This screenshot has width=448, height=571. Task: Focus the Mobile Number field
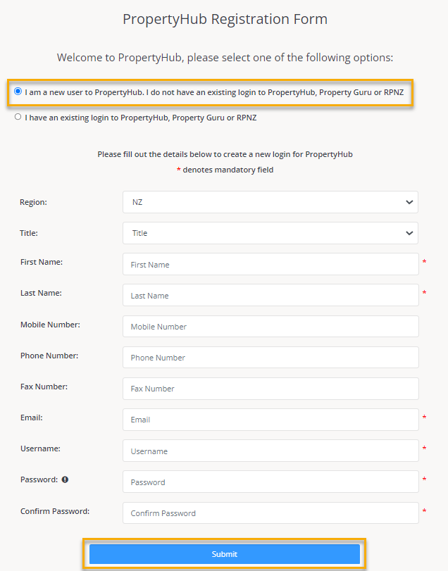click(x=270, y=326)
